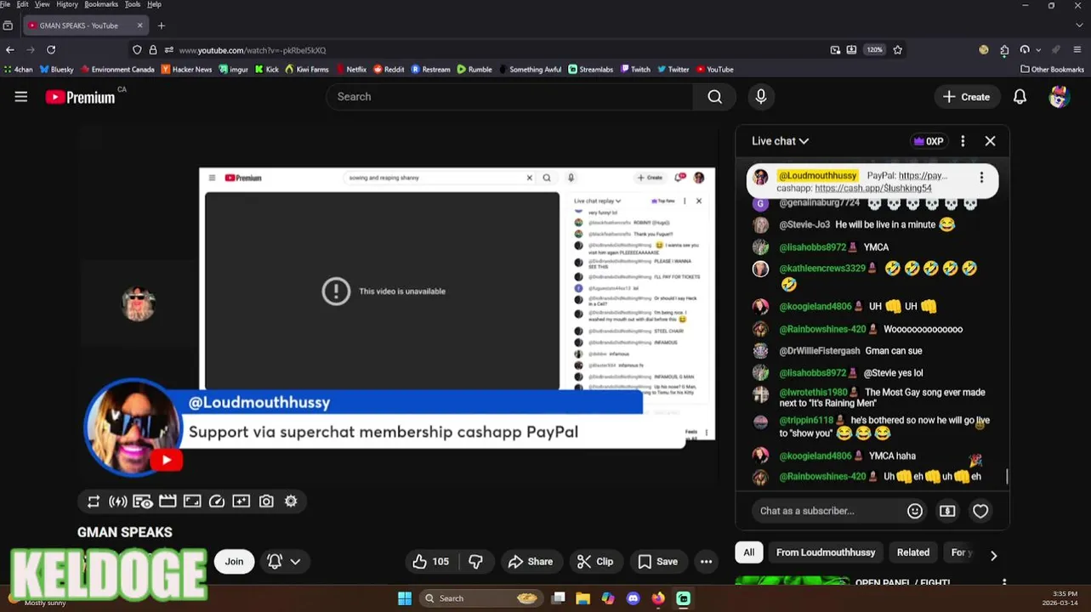Dislike the GMAN SPEAKS video
The height and width of the screenshot is (612, 1091).
476,562
